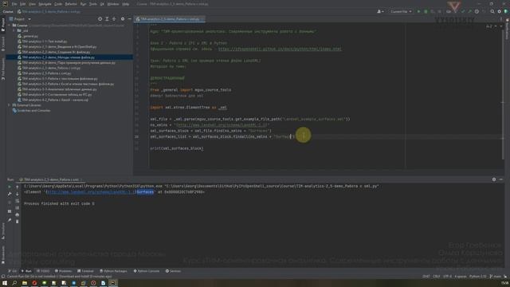Screen dimensions: 510x287
Task: Open the View menu
Action: (32, 4)
